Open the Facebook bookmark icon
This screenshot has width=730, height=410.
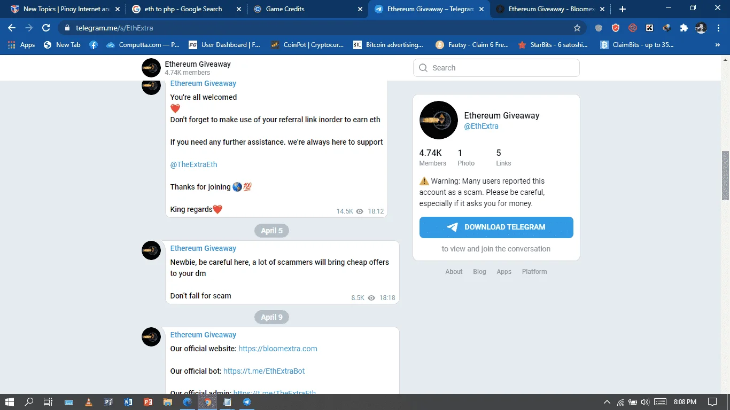[x=94, y=45]
